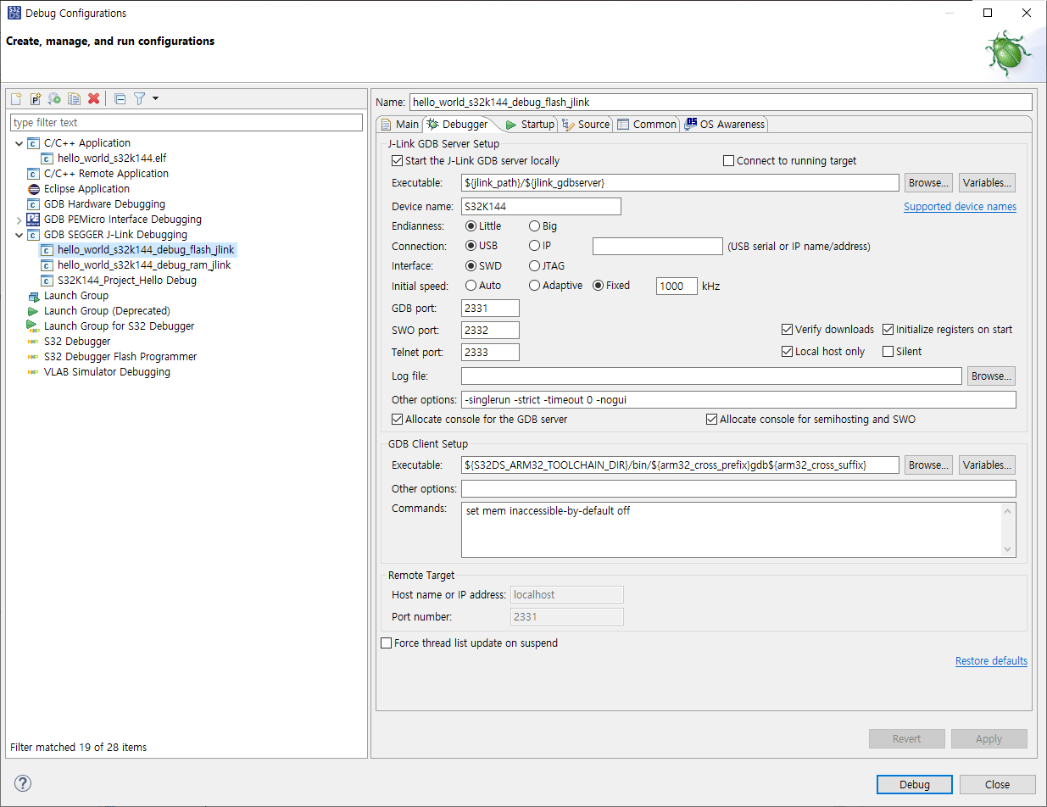Viewport: 1047px width, 807px height.
Task: Open the filter options dropdown arrow
Action: [x=155, y=98]
